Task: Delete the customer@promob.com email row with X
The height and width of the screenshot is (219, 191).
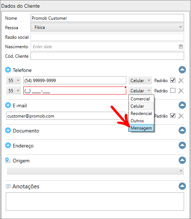Action: (x=181, y=116)
